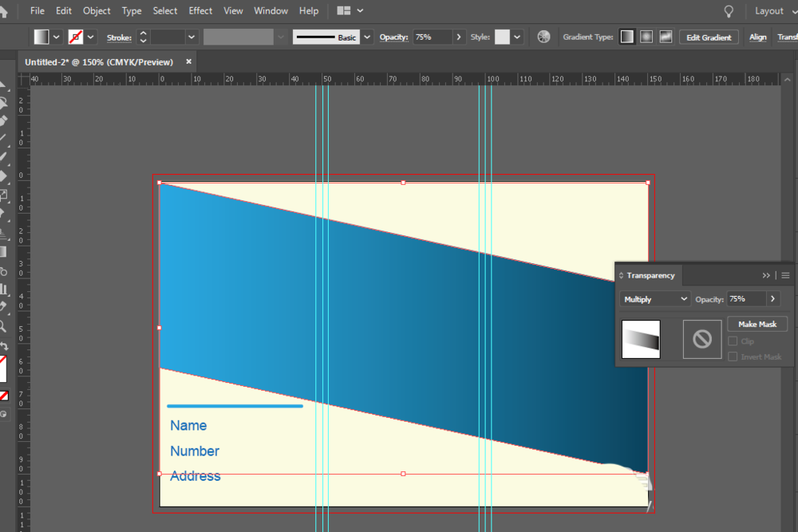Open the lightbulb Discover icon
The width and height of the screenshot is (798, 532).
click(x=729, y=11)
